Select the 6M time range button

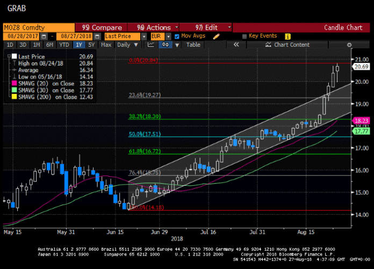49,45
